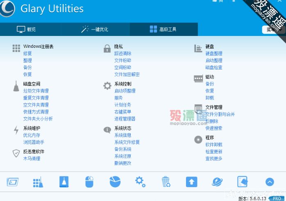Viewport: 286px width, 201px height.
Task: Click 备份 under Windows注册表
Action: [x=27, y=67]
